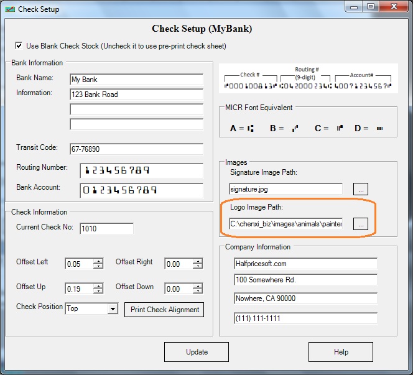Browse for the signature image file

point(361,189)
